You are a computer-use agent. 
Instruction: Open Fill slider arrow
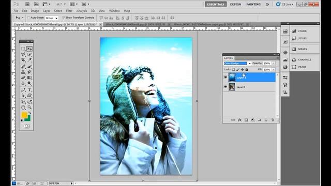click(273, 69)
